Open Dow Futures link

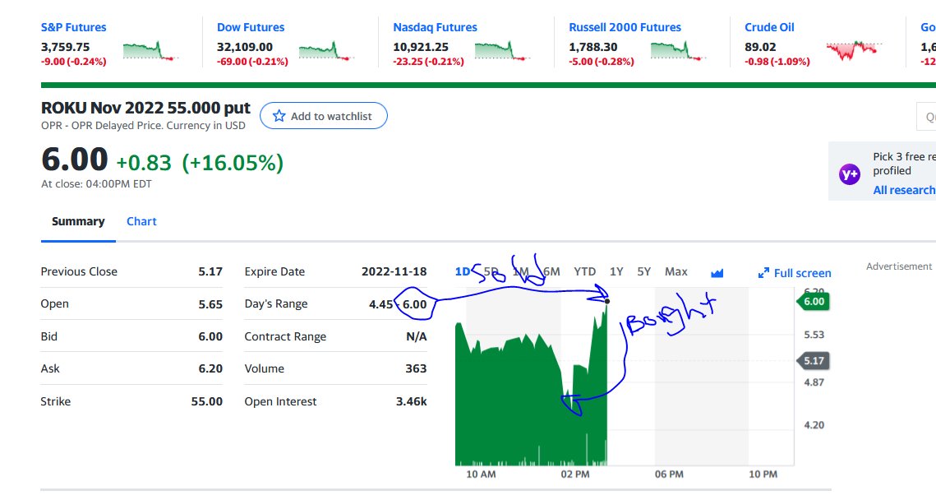(251, 27)
